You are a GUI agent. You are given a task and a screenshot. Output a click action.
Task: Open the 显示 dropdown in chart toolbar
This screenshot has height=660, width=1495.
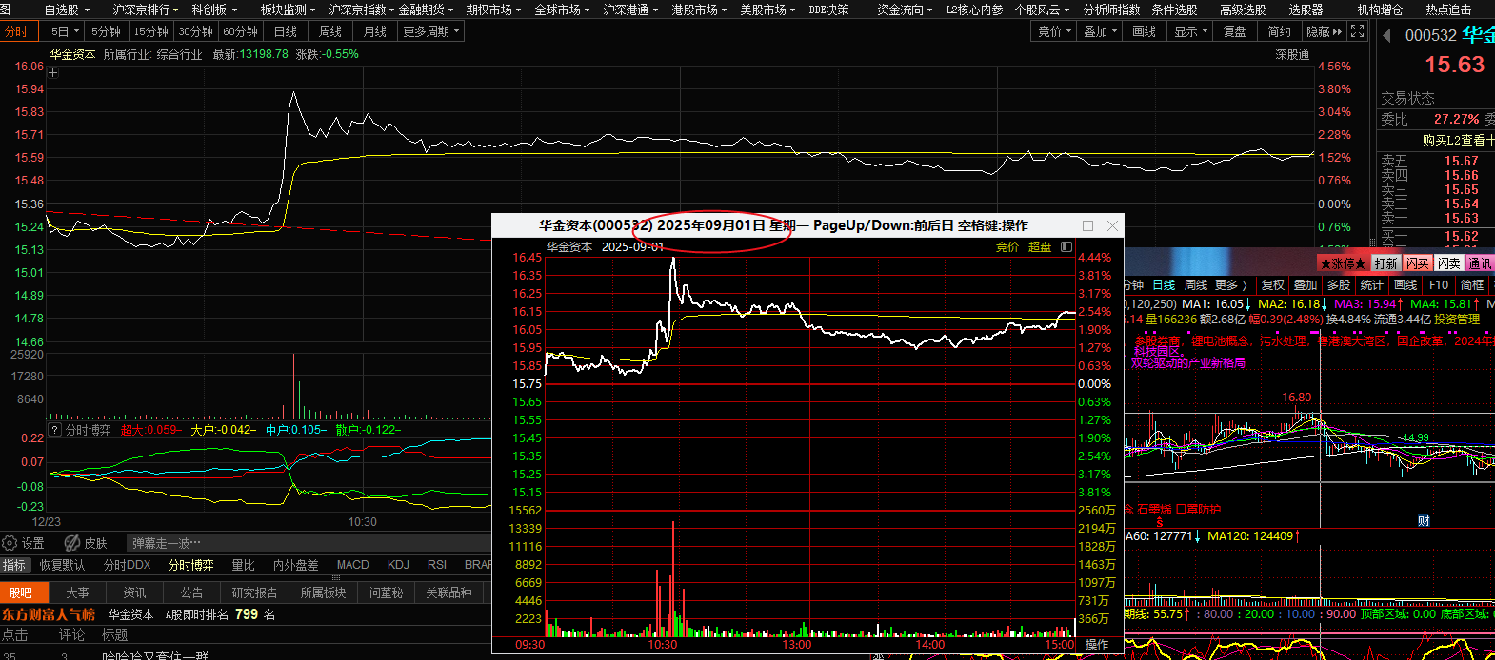tap(1191, 31)
